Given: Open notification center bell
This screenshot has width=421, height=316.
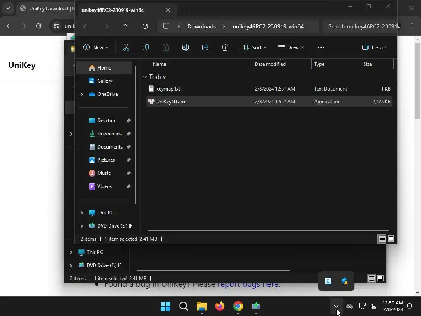Looking at the screenshot, I should (x=410, y=306).
